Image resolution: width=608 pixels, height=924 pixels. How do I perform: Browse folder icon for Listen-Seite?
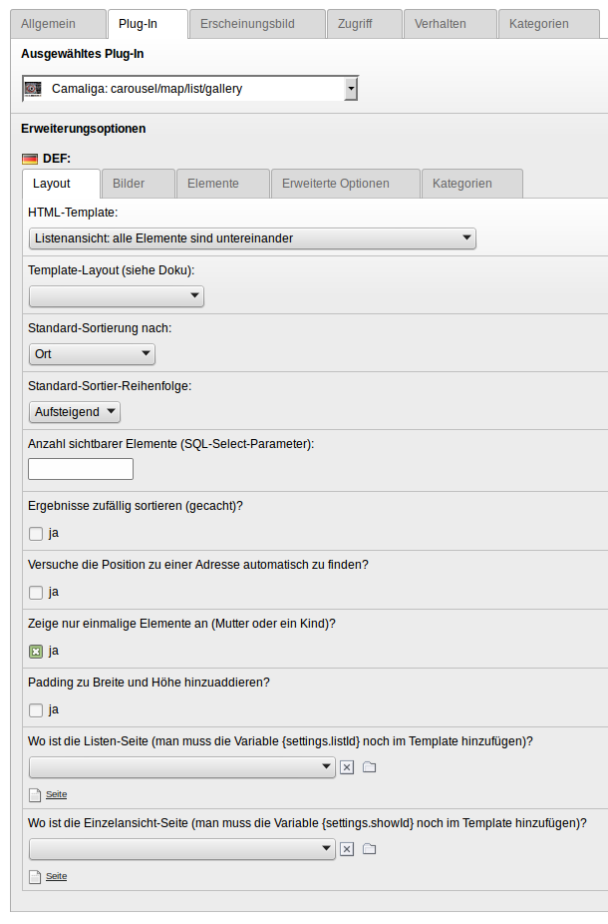click(x=369, y=767)
